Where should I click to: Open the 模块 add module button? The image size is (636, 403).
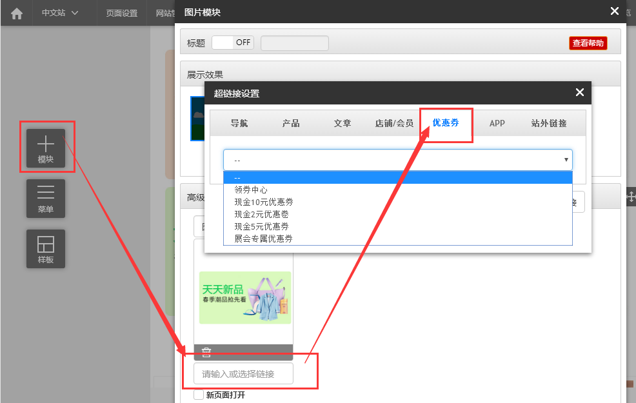(46, 148)
